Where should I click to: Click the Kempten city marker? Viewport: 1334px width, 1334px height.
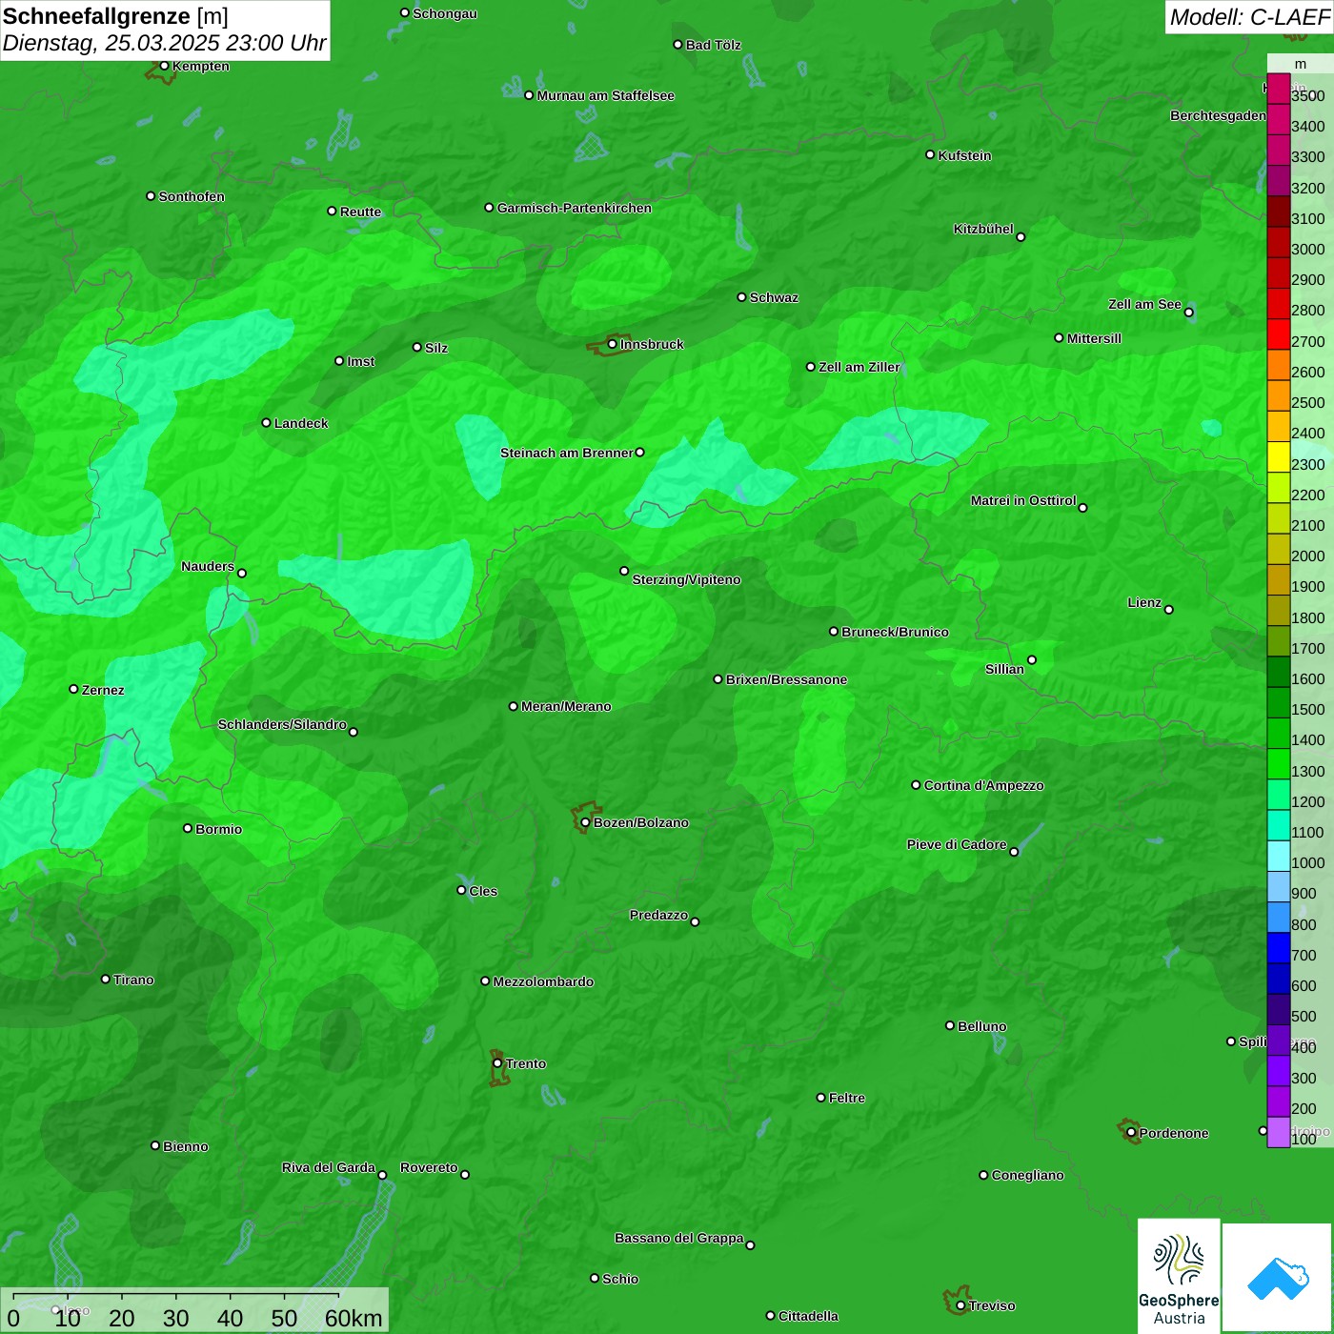click(164, 66)
